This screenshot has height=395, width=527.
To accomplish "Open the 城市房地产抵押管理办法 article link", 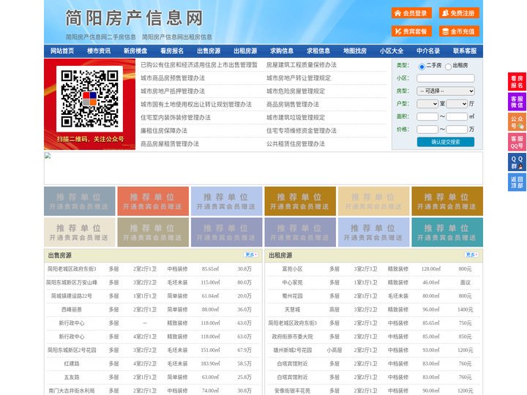I will coord(173,91).
